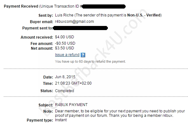Click the Completed status text

coord(65,91)
